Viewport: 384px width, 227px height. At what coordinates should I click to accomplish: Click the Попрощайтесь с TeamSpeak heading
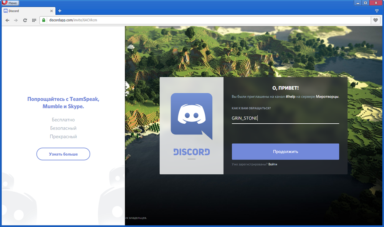pyautogui.click(x=63, y=103)
